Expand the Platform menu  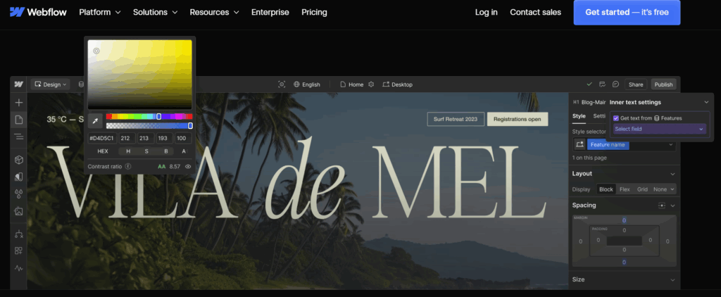(x=100, y=13)
